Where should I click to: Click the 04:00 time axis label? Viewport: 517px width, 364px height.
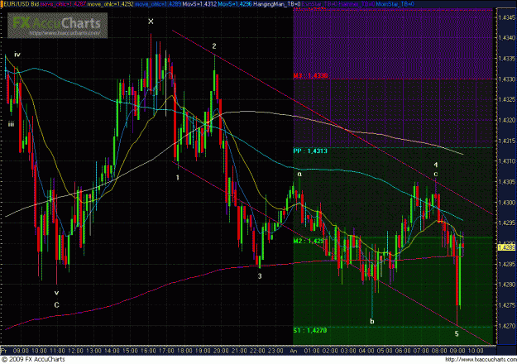366,351
